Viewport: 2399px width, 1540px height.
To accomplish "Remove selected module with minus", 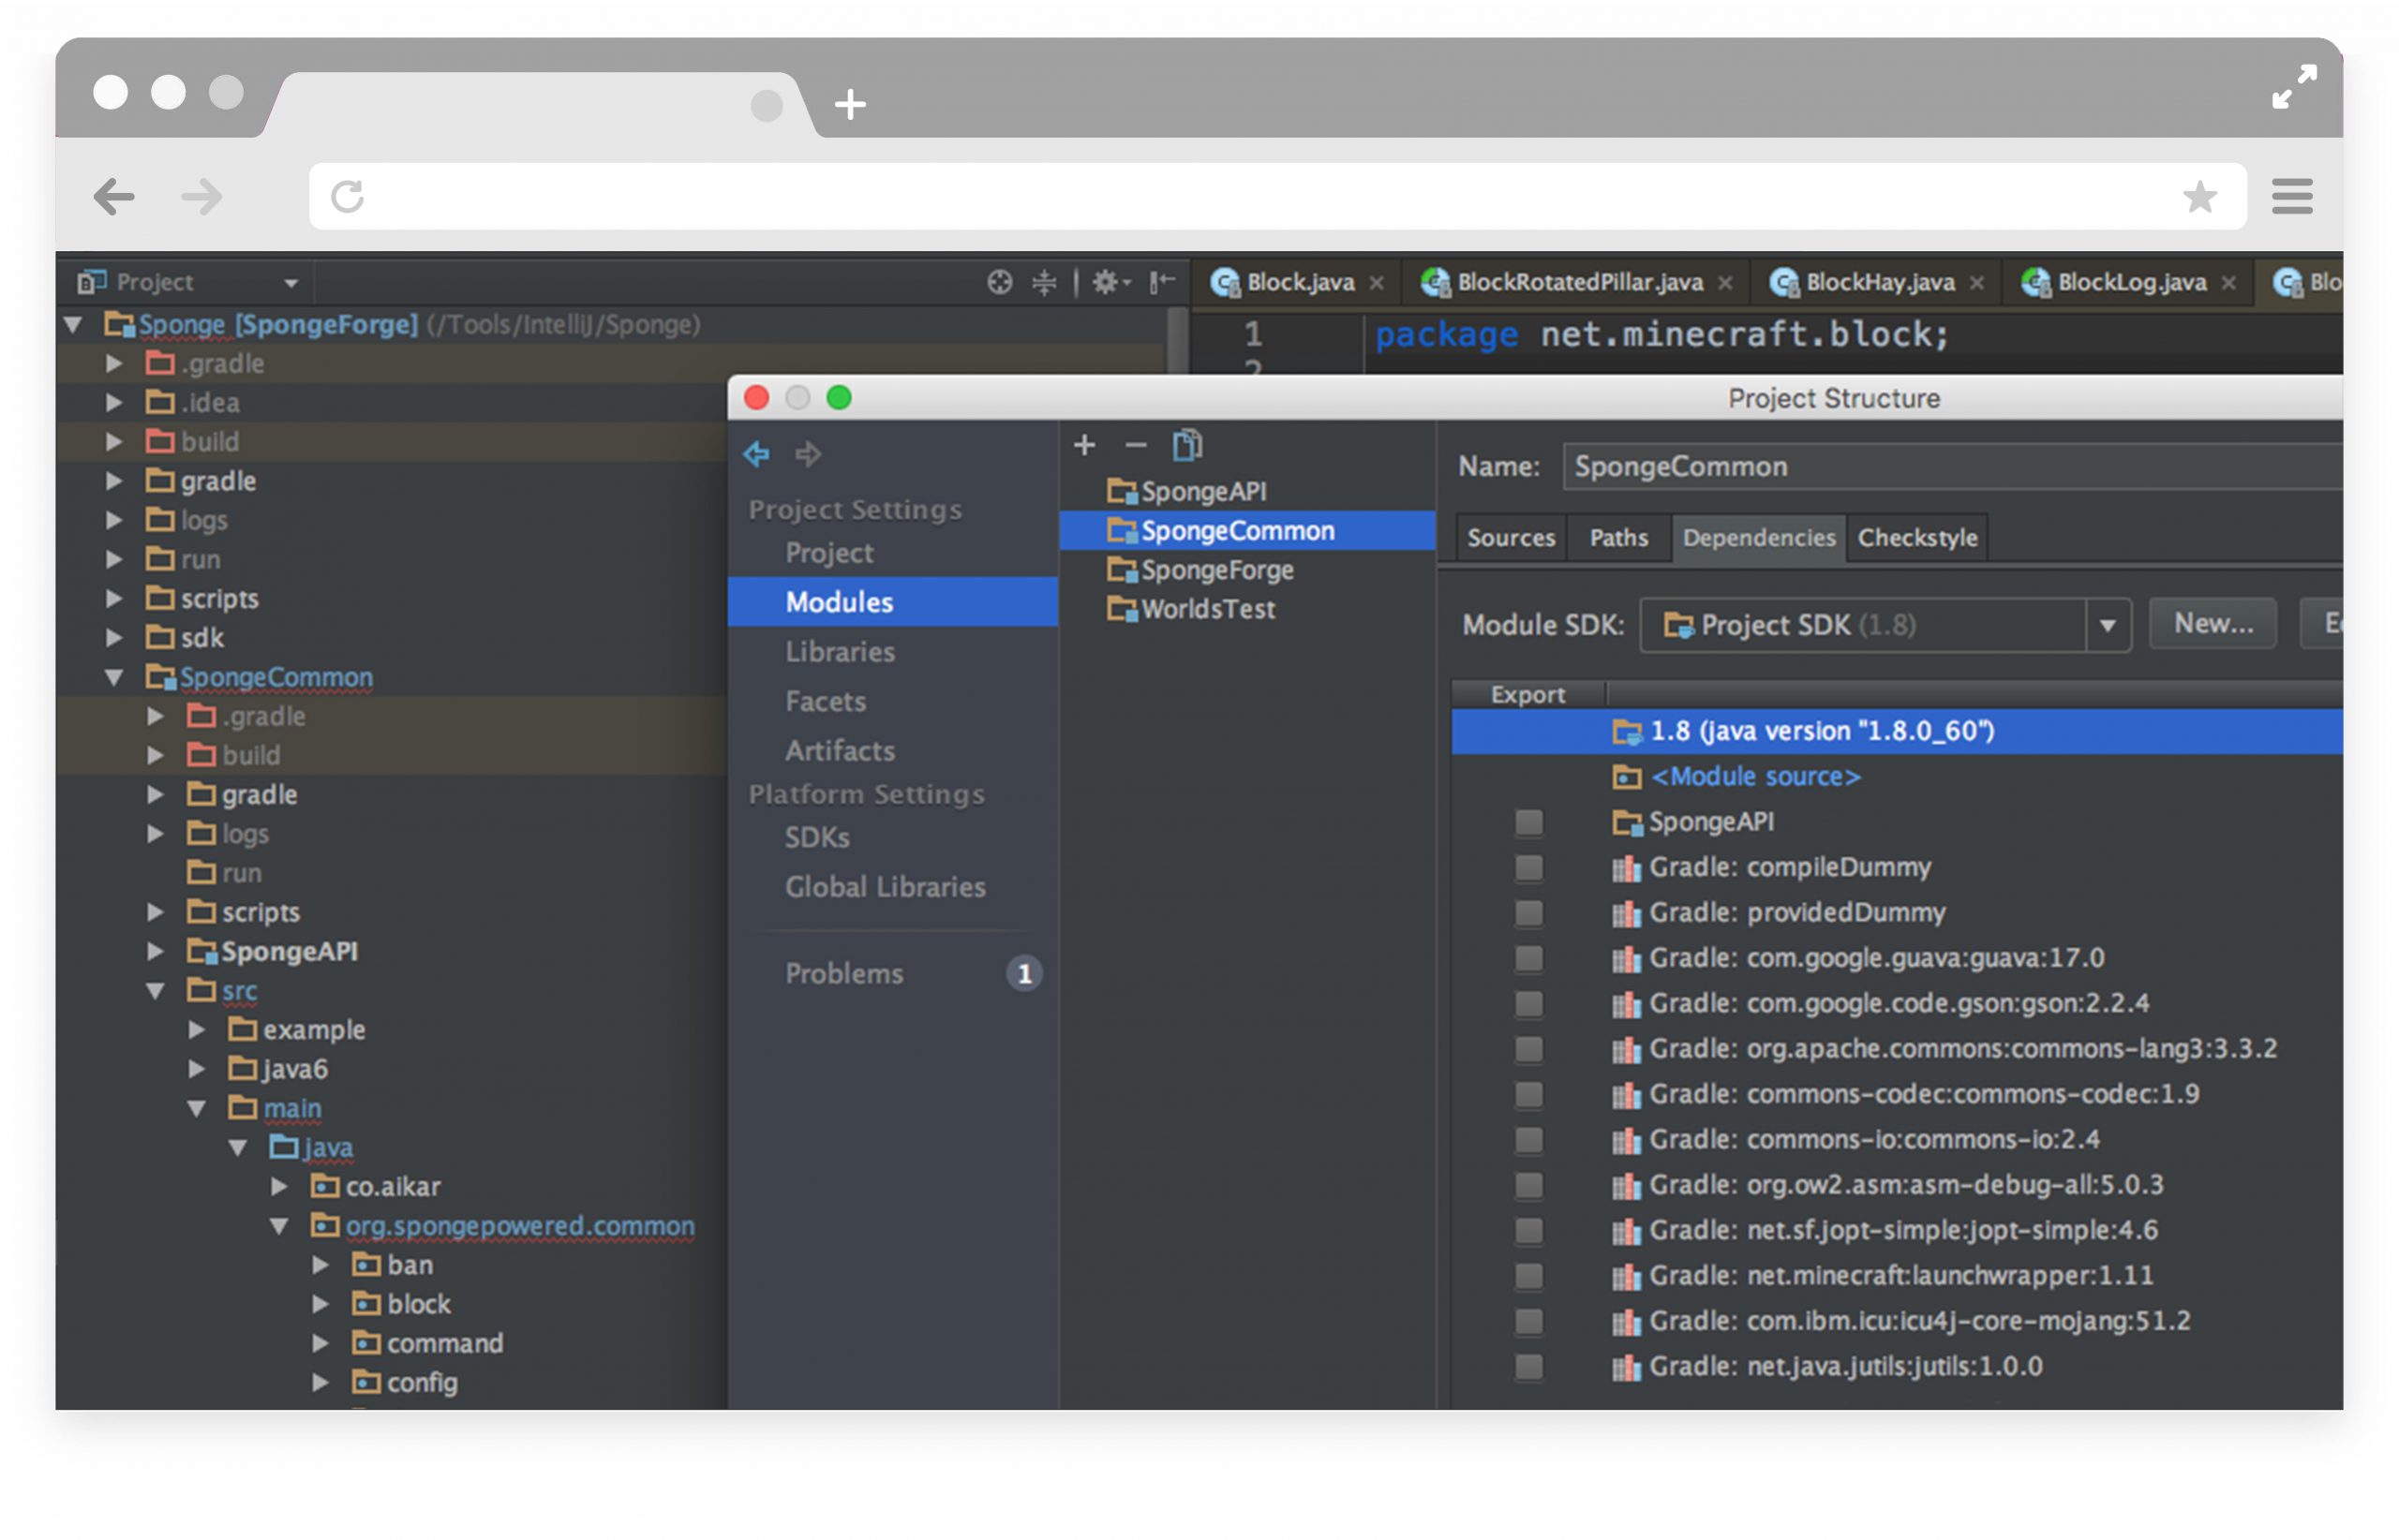I will (x=1136, y=445).
